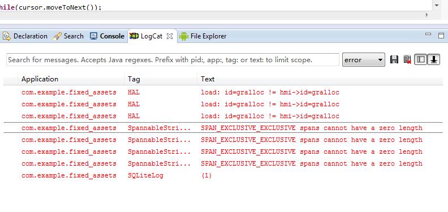Toggle the saved filters view display
Viewport: 448px width, 212px height.
[x=420, y=59]
